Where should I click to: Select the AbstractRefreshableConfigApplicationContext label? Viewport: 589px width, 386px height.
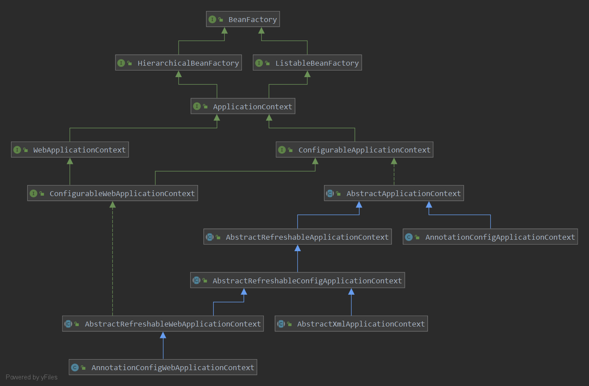[307, 281]
